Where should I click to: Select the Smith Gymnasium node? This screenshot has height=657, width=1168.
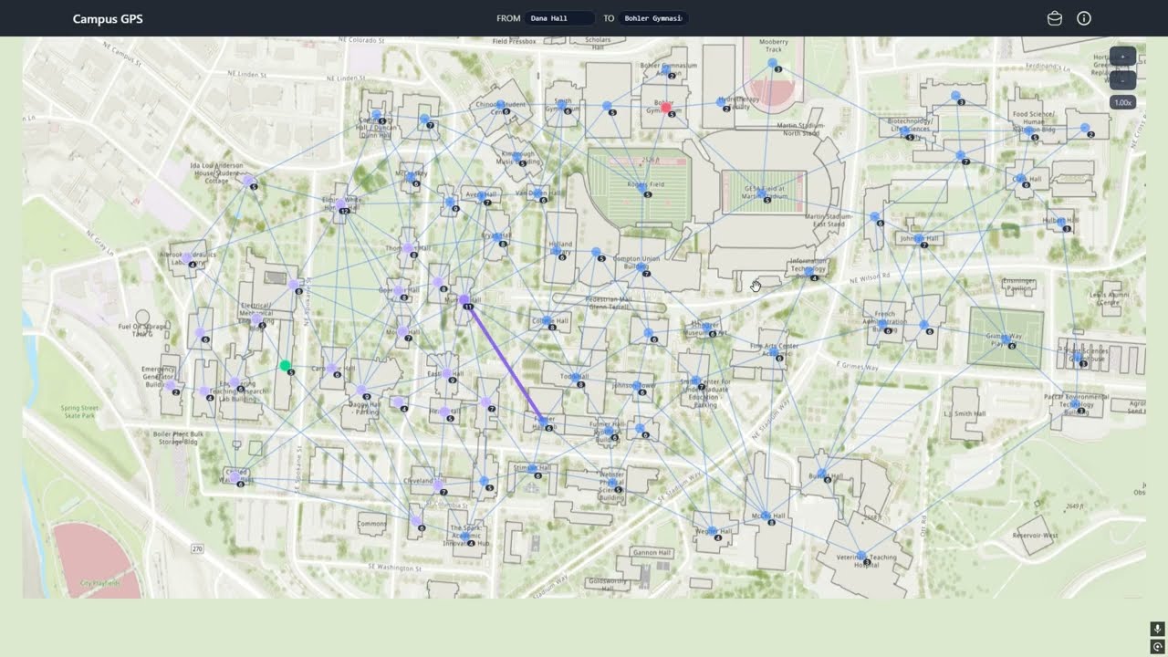563,104
